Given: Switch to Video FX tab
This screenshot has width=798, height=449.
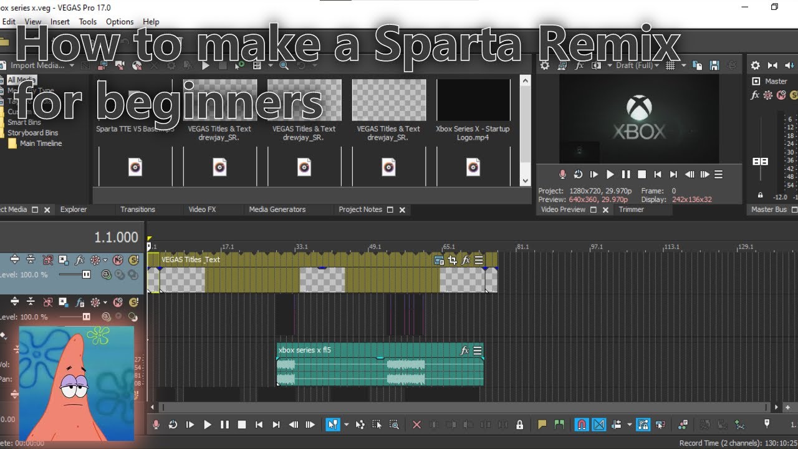Looking at the screenshot, I should [x=202, y=210].
